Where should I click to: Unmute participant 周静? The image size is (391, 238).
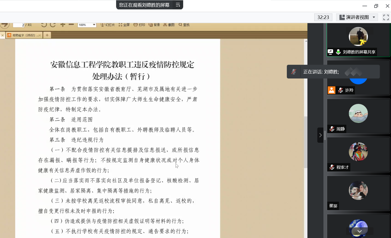click(332, 129)
